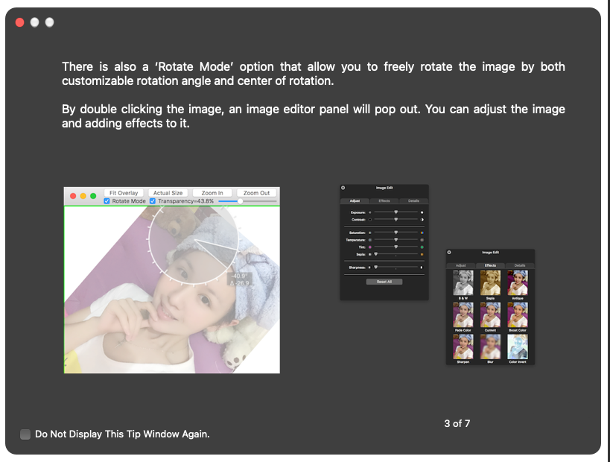The height and width of the screenshot is (462, 610).
Task: Close the left Image Edit adjust panel
Action: point(343,188)
